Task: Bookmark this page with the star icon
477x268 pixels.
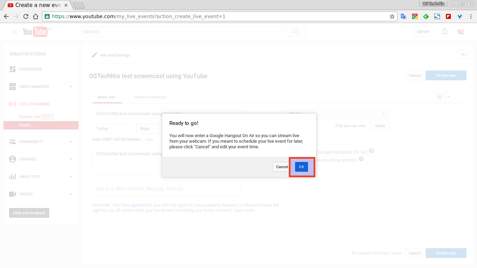Action: click(x=392, y=16)
